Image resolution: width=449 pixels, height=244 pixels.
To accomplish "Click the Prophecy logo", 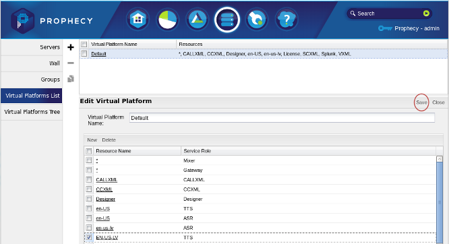I will point(52,21).
